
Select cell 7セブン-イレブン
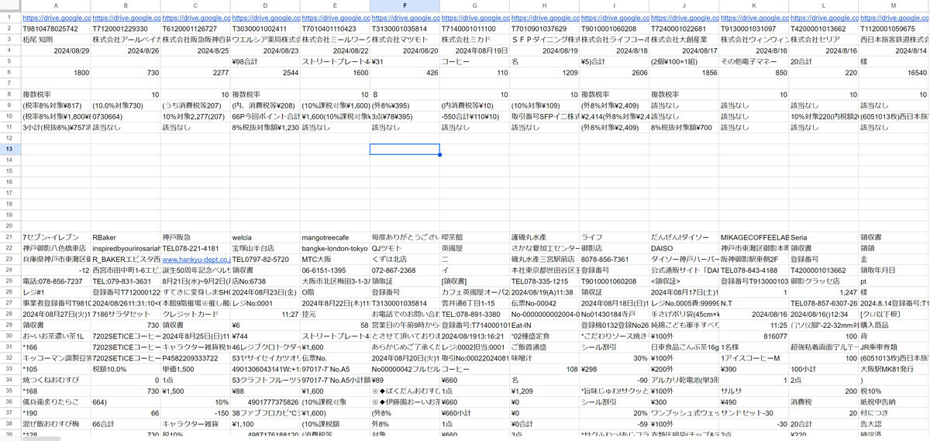point(57,236)
